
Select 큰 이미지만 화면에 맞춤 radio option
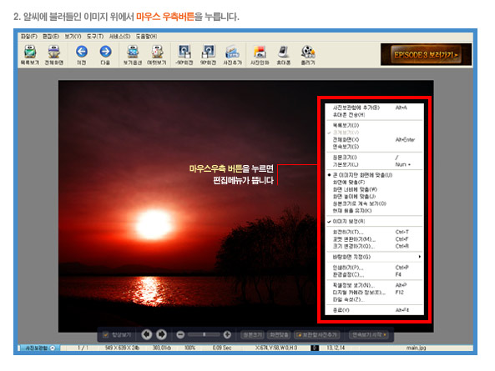tap(374, 175)
